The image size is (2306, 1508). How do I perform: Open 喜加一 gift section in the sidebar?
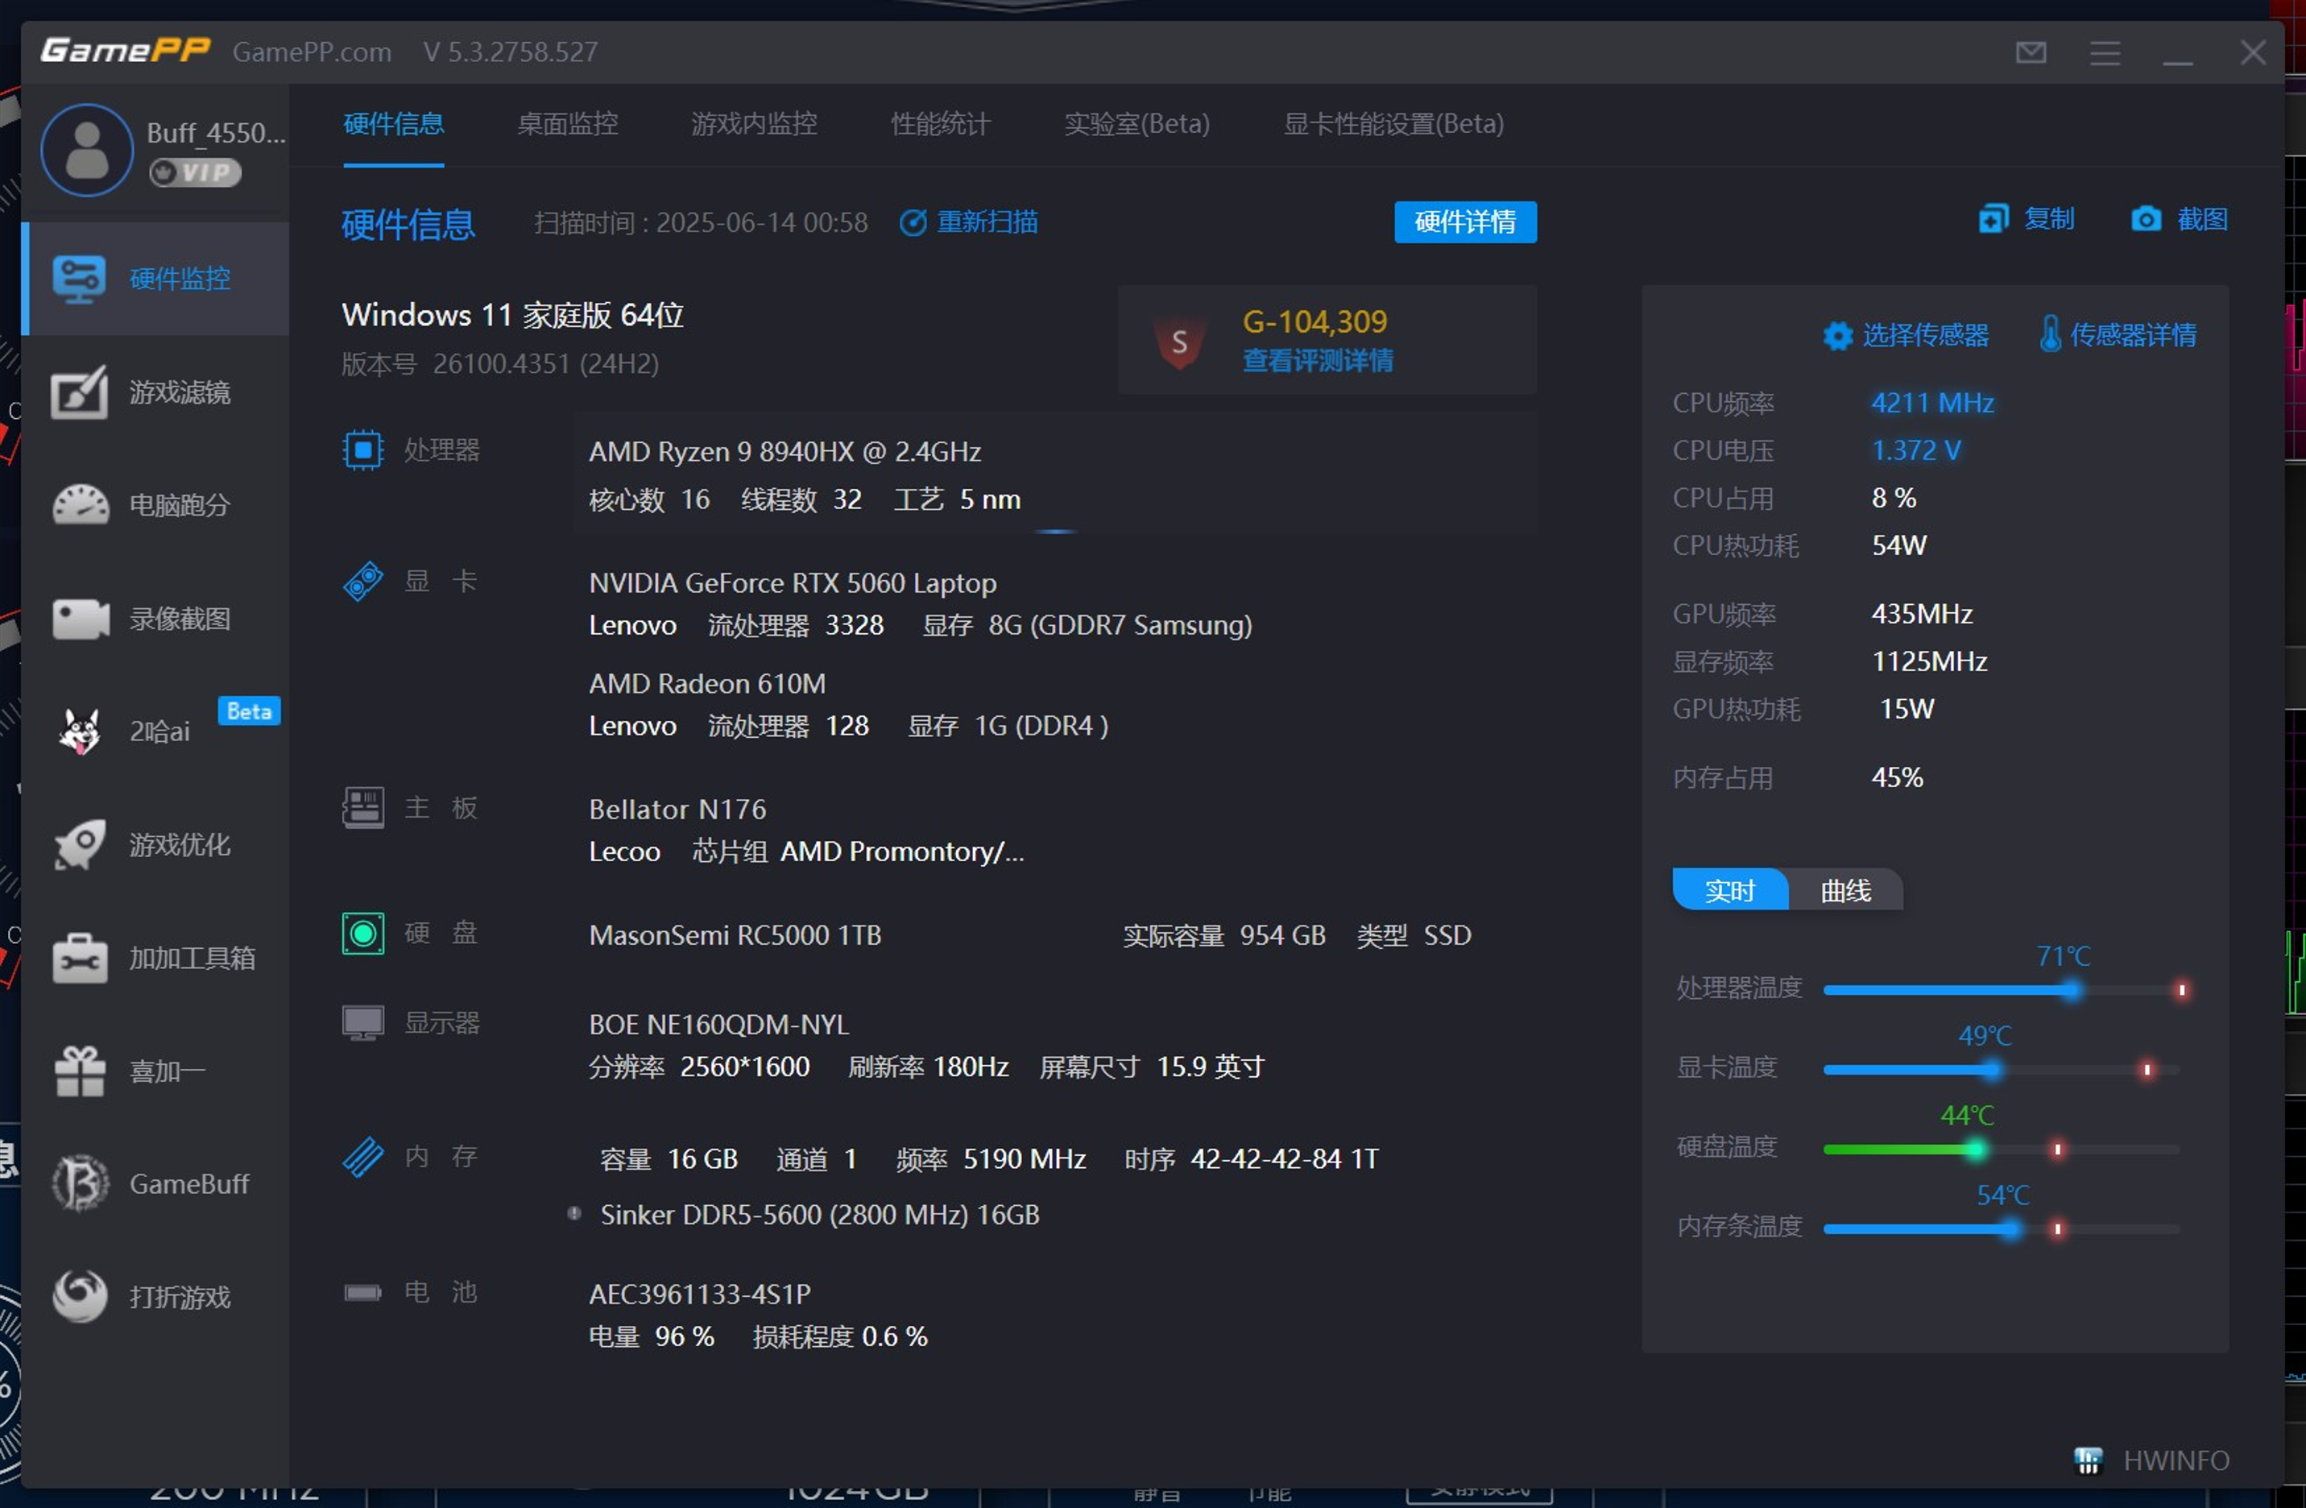click(x=155, y=1071)
